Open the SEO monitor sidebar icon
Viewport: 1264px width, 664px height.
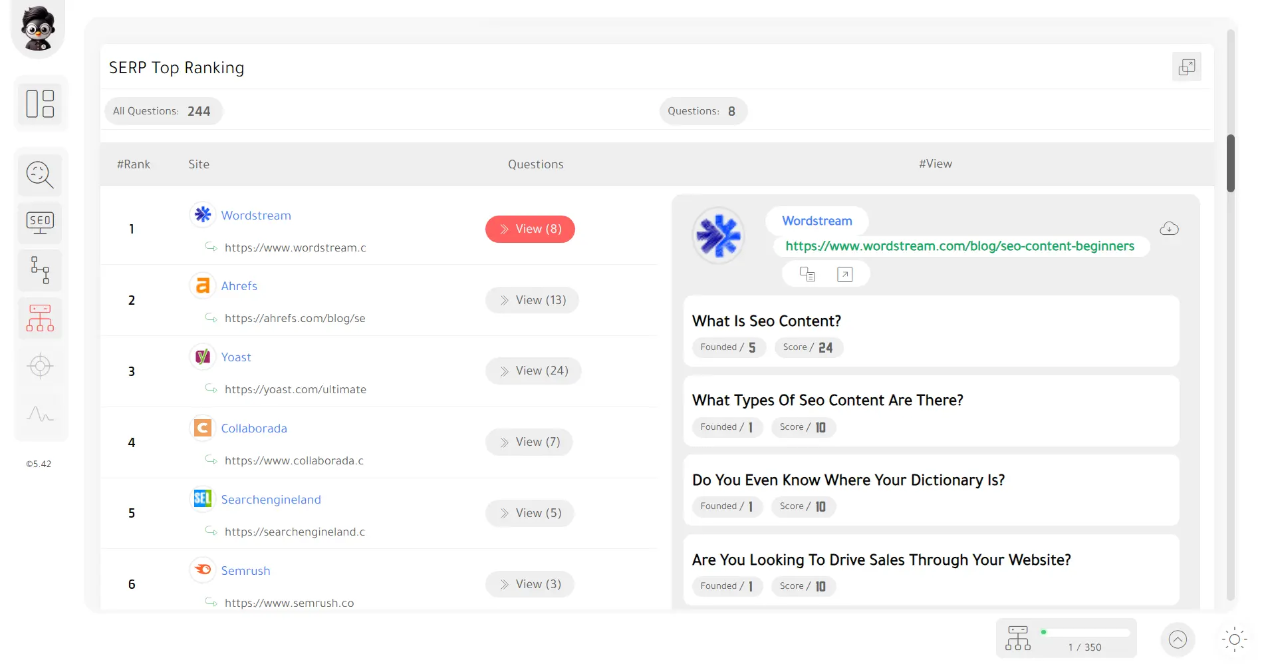(x=40, y=223)
